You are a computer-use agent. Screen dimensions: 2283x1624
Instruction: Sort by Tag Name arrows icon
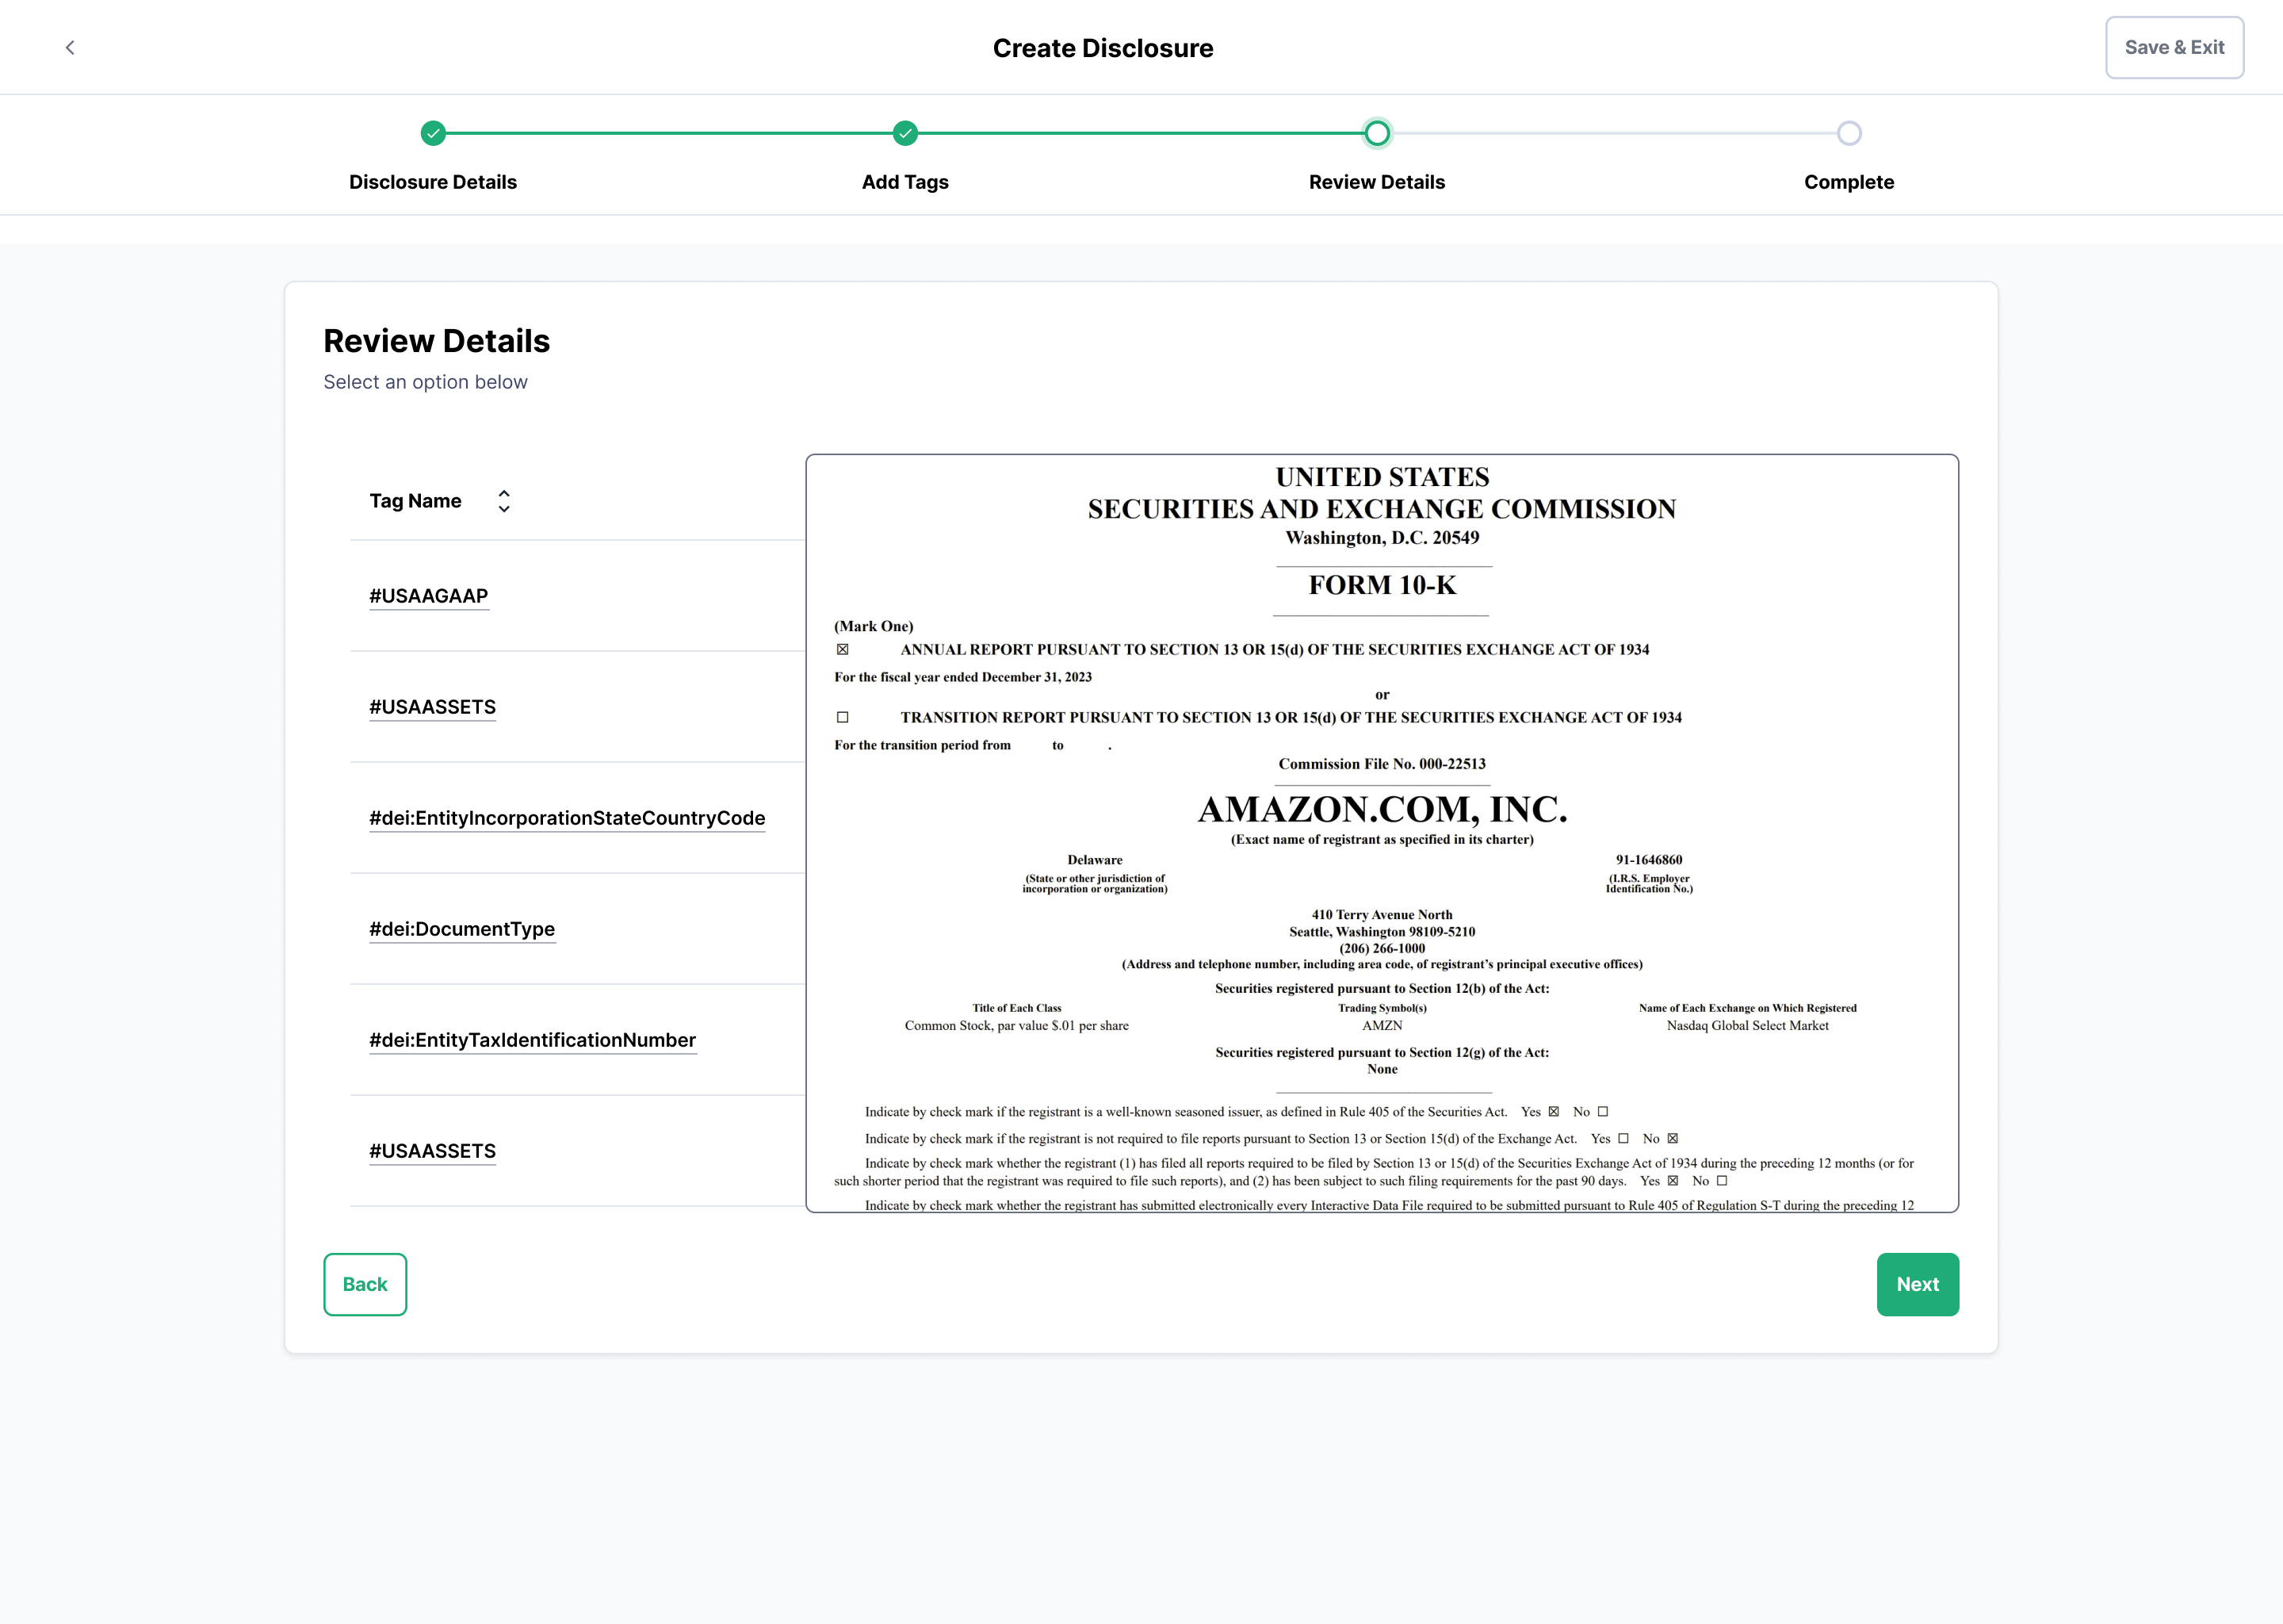[x=504, y=501]
